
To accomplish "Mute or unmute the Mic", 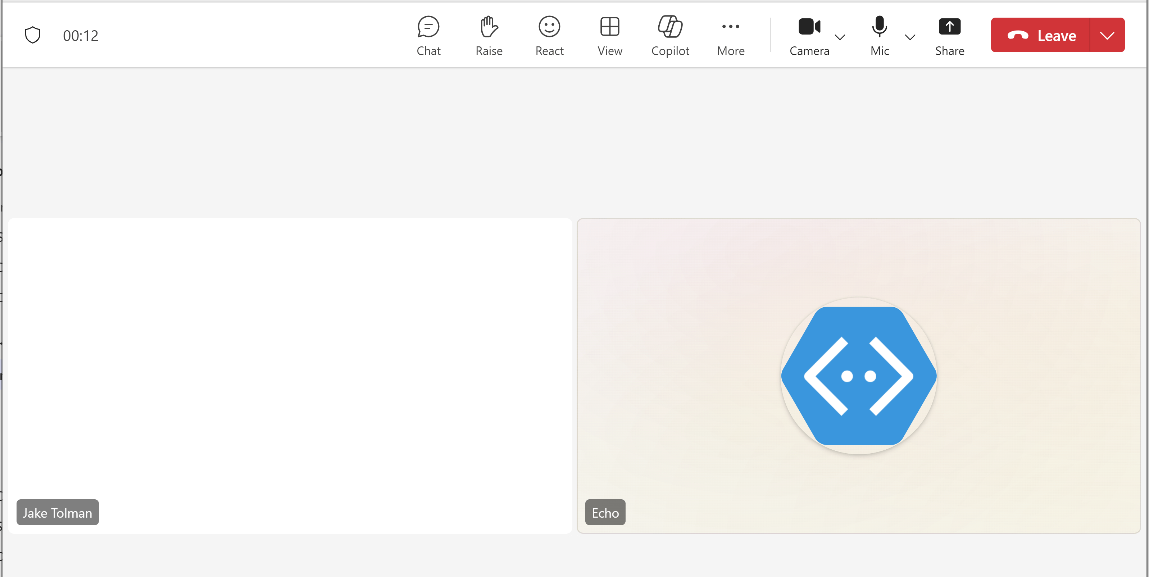I will (879, 36).
